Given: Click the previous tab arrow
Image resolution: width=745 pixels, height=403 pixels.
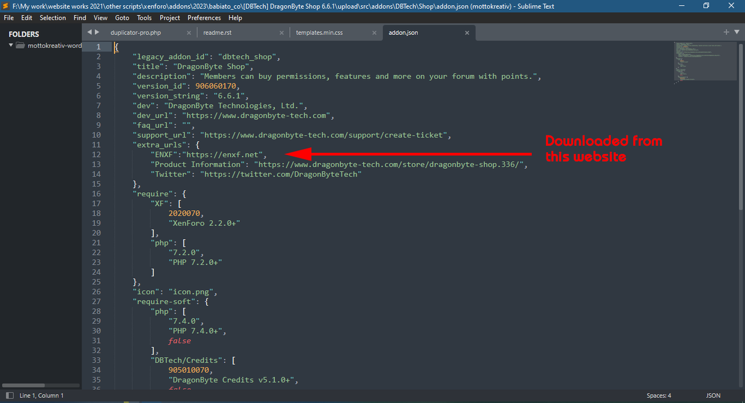Looking at the screenshot, I should (90, 32).
